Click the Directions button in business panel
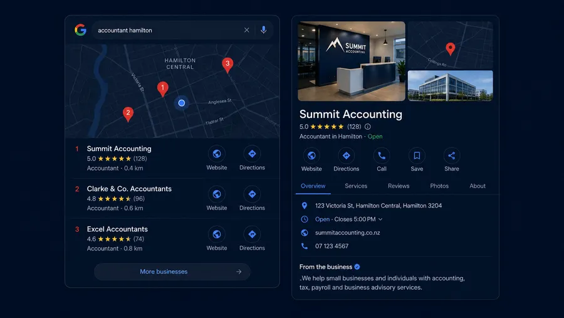 click(346, 159)
